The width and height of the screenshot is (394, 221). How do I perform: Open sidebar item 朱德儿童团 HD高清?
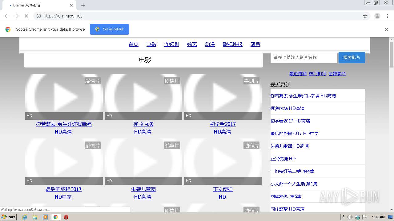tap(290, 146)
